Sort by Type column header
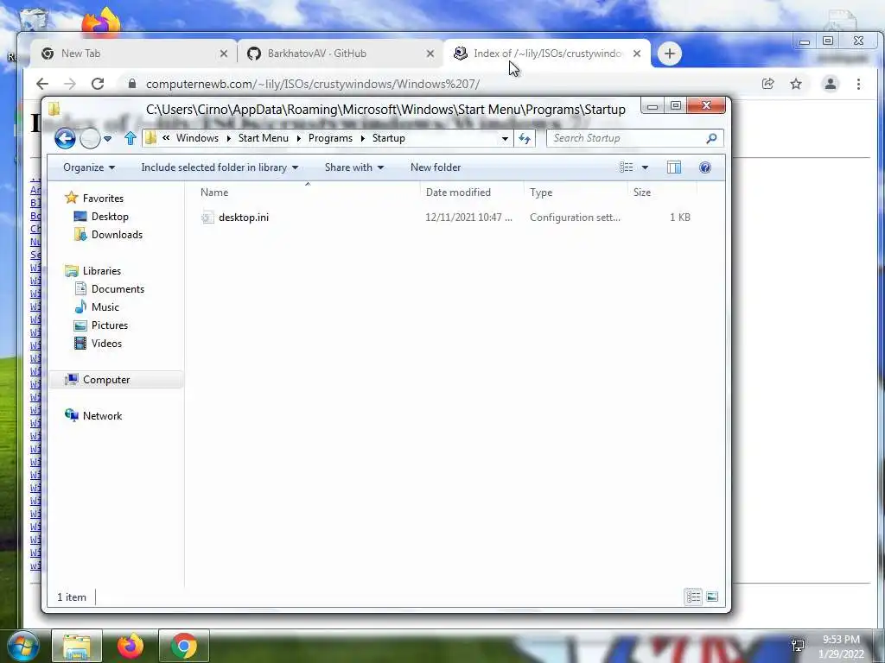This screenshot has width=885, height=663. tap(541, 193)
